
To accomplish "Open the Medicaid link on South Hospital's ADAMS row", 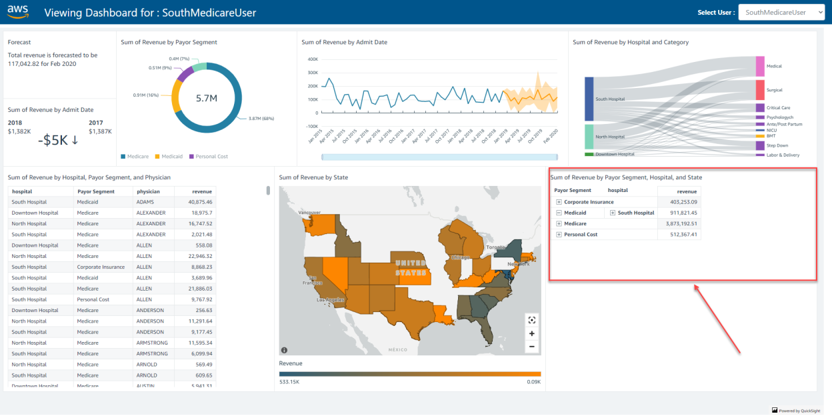I will click(x=87, y=201).
